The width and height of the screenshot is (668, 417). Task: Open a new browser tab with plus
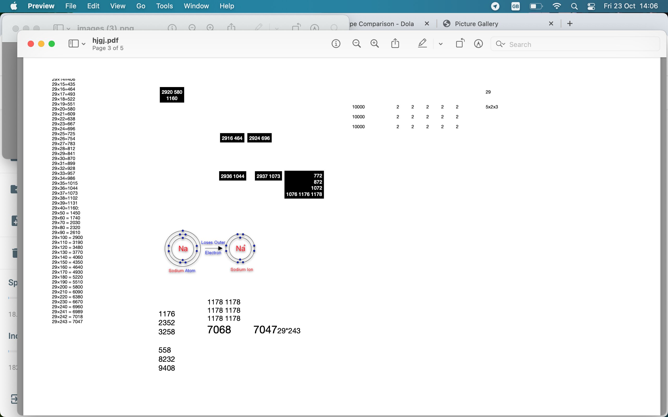tap(570, 23)
